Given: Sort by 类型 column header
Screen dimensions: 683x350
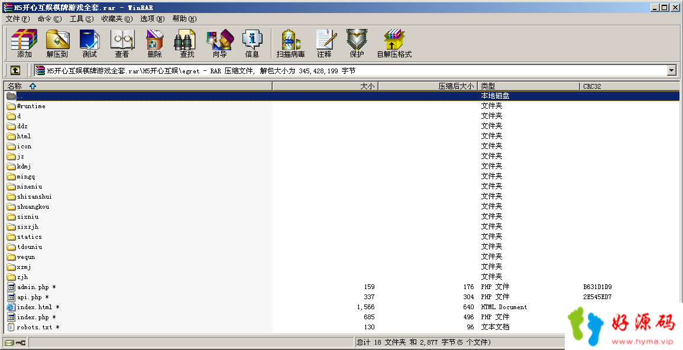Looking at the screenshot, I should coord(529,86).
